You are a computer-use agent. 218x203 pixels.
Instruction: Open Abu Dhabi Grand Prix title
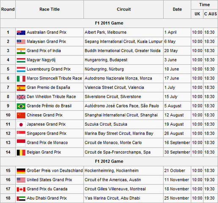[x=47, y=198]
